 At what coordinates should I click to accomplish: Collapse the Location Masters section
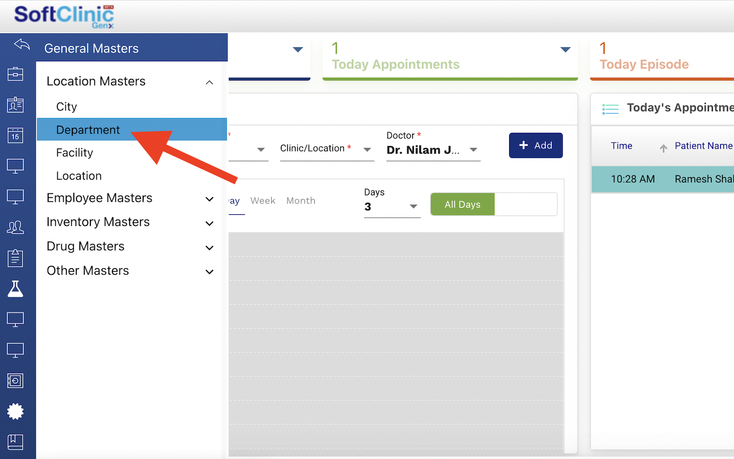pyautogui.click(x=209, y=82)
